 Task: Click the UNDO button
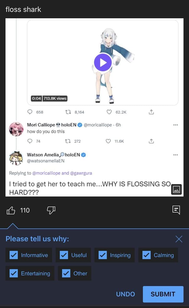point(126,294)
